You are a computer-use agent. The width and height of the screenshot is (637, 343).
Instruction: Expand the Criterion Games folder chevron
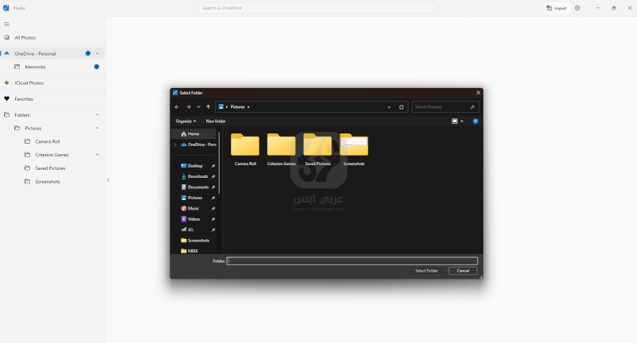[97, 155]
